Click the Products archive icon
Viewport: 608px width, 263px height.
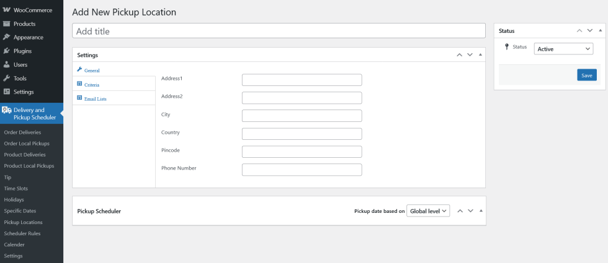click(6, 24)
